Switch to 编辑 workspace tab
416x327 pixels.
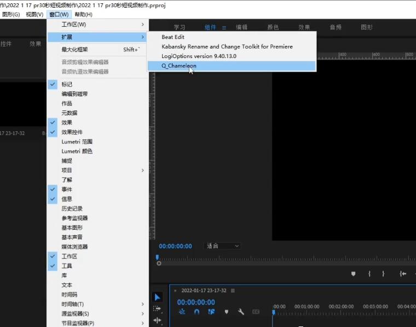pyautogui.click(x=242, y=27)
